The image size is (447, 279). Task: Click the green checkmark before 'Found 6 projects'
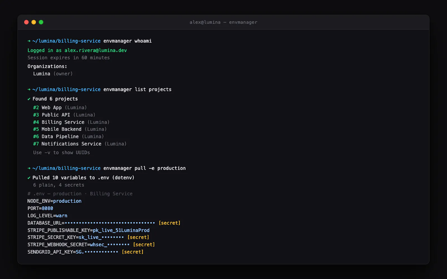tap(29, 99)
